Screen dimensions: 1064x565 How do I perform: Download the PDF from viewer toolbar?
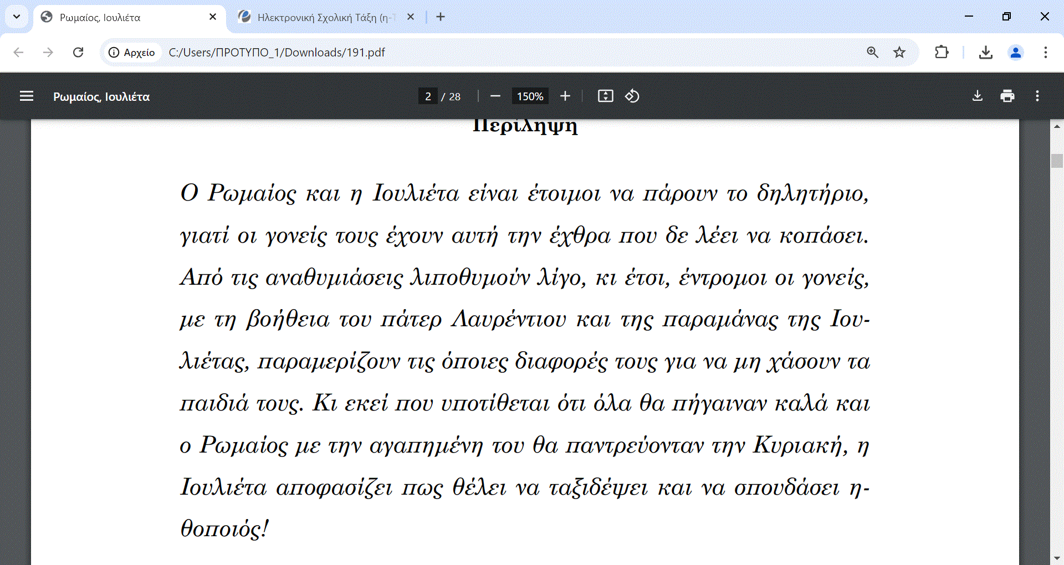[978, 96]
